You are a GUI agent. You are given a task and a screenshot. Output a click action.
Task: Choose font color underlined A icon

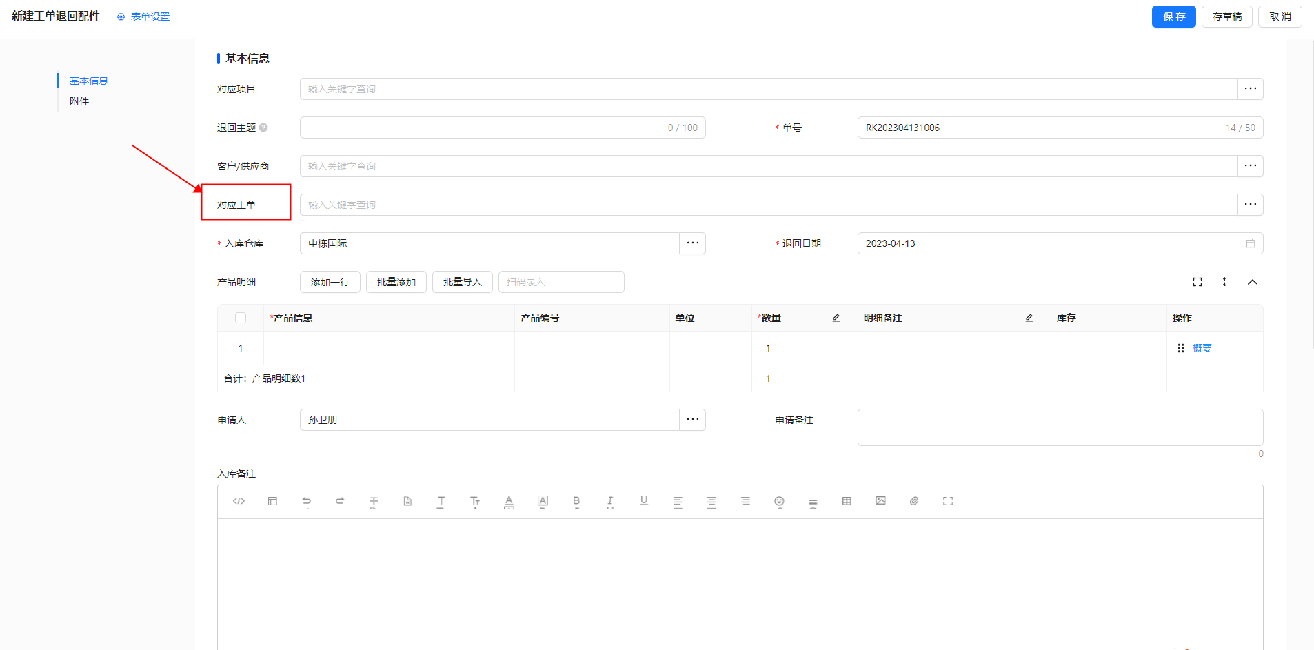point(509,502)
